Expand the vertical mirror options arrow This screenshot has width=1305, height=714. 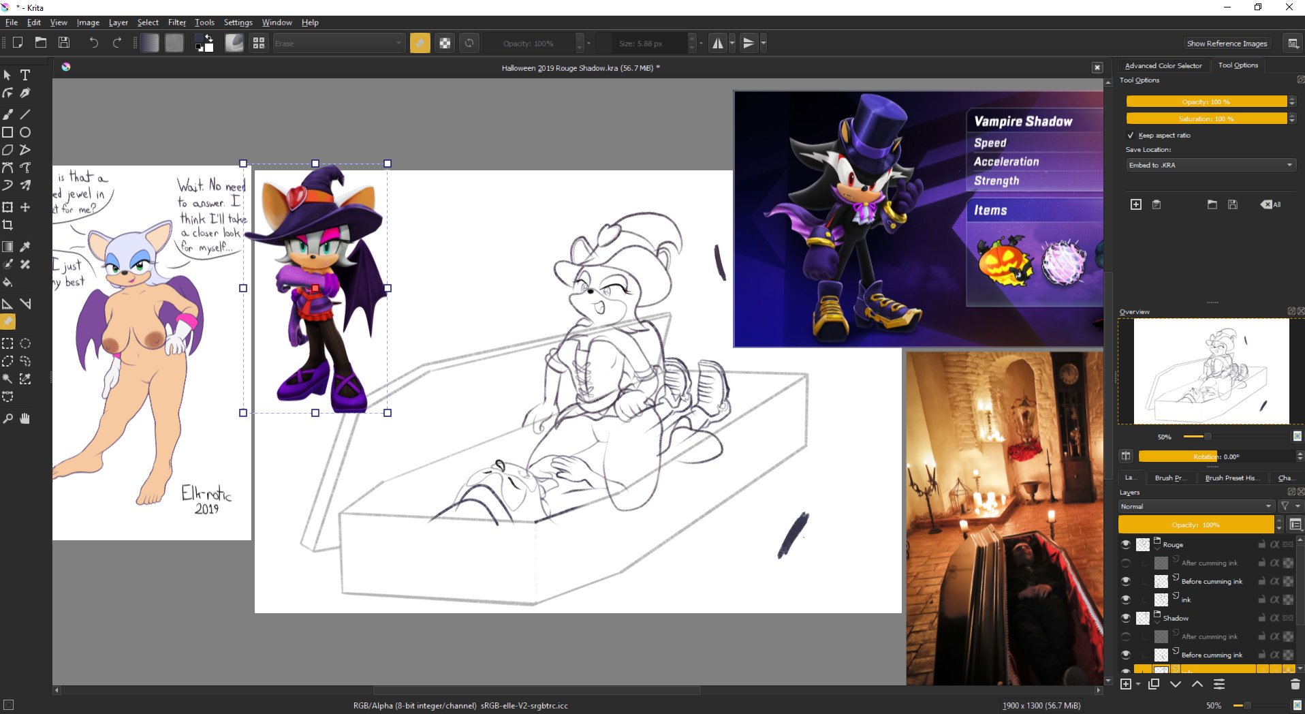pyautogui.click(x=764, y=43)
